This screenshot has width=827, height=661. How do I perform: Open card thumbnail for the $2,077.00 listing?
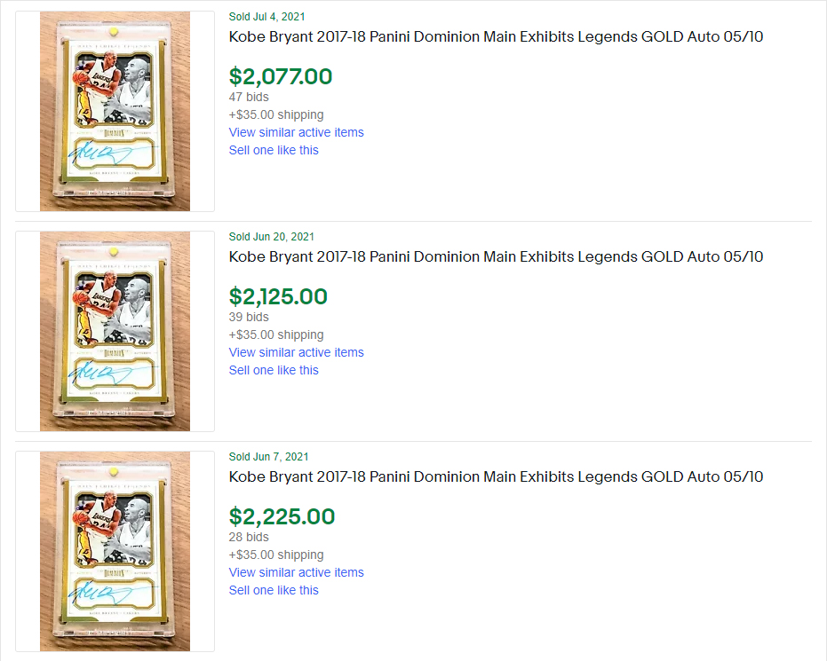(115, 111)
